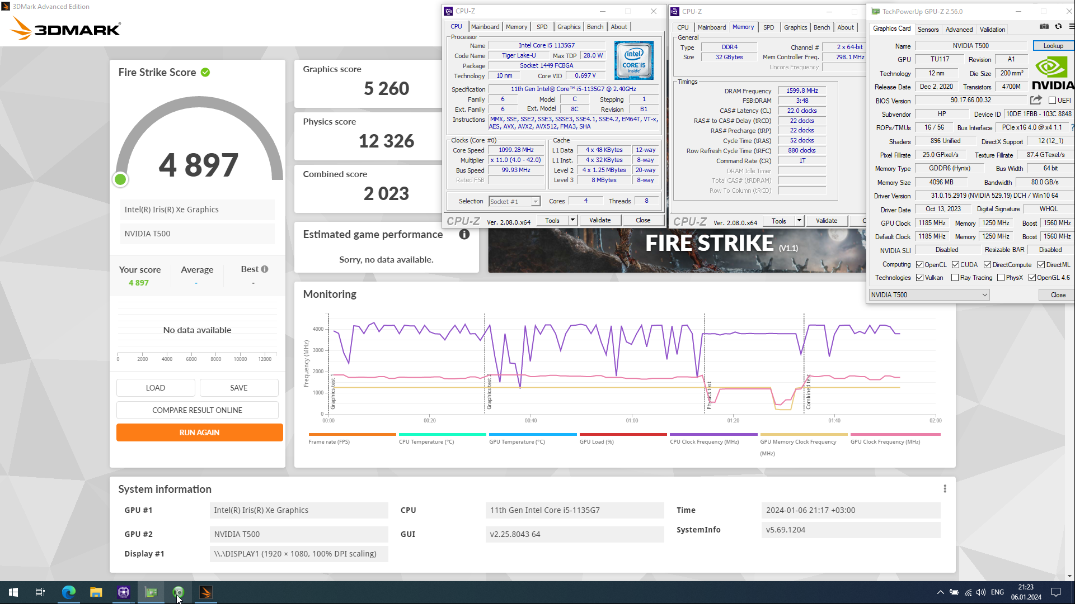The height and width of the screenshot is (604, 1075).
Task: Toggle the Frame rate (FPS) legend bar
Action: click(x=352, y=434)
